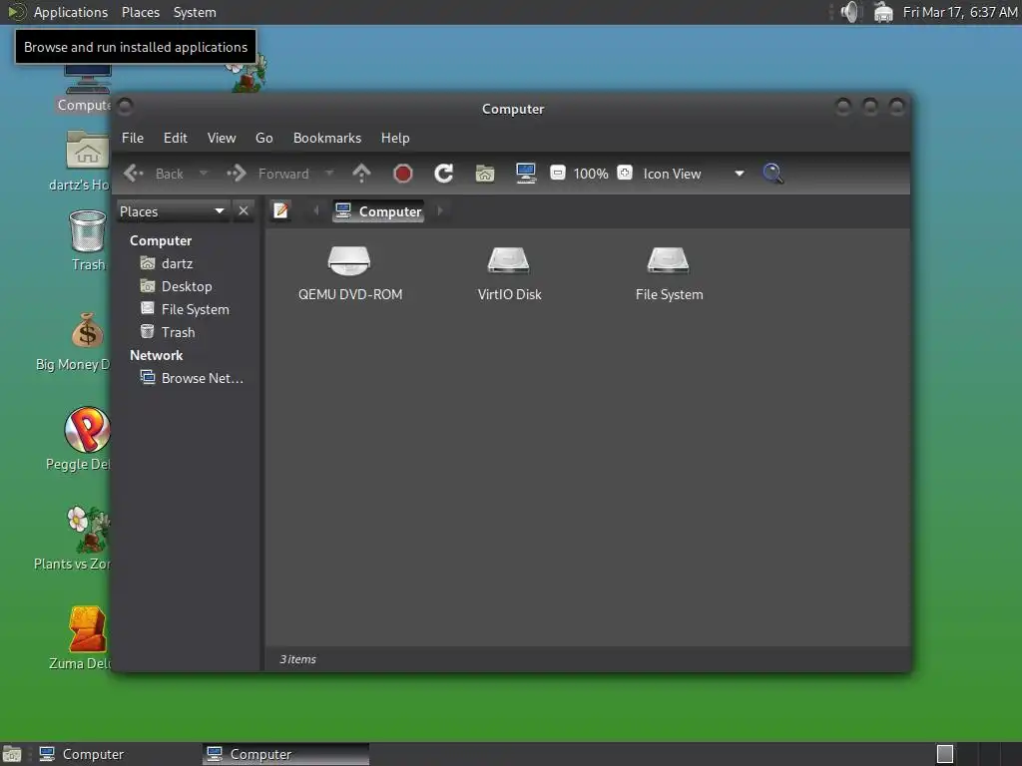Open the File menu
Image resolution: width=1022 pixels, height=766 pixels.
tap(133, 138)
